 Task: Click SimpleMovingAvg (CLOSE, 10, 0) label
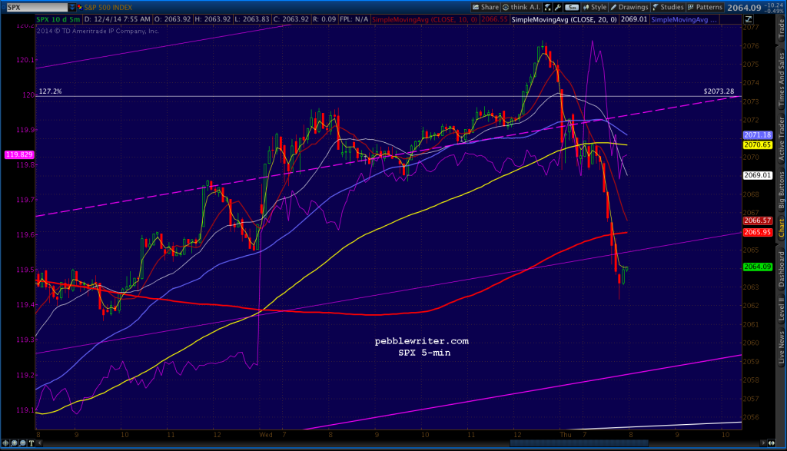coord(424,19)
